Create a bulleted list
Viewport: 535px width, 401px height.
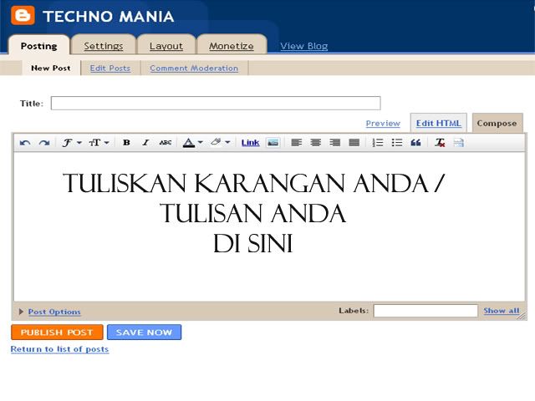pos(397,143)
